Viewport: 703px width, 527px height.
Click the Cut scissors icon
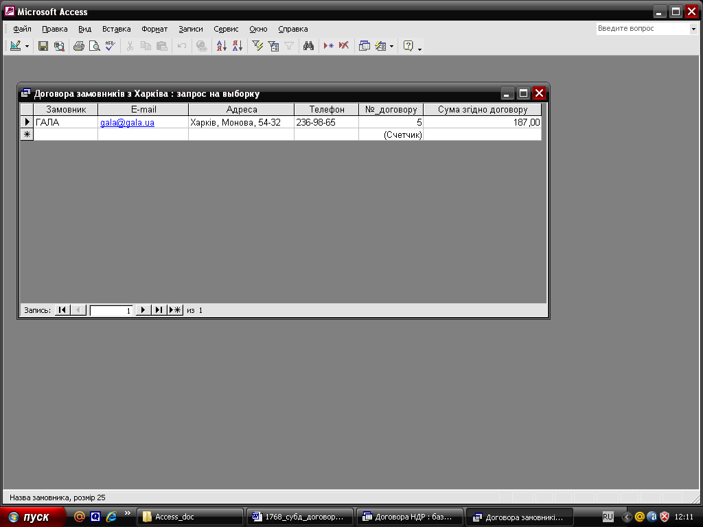[130, 46]
